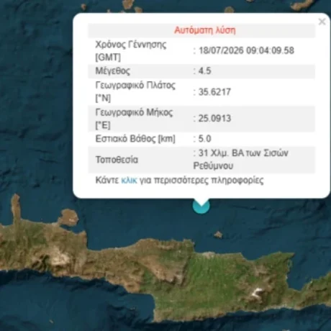Select the Τοποθεσία label

[x=117, y=160]
